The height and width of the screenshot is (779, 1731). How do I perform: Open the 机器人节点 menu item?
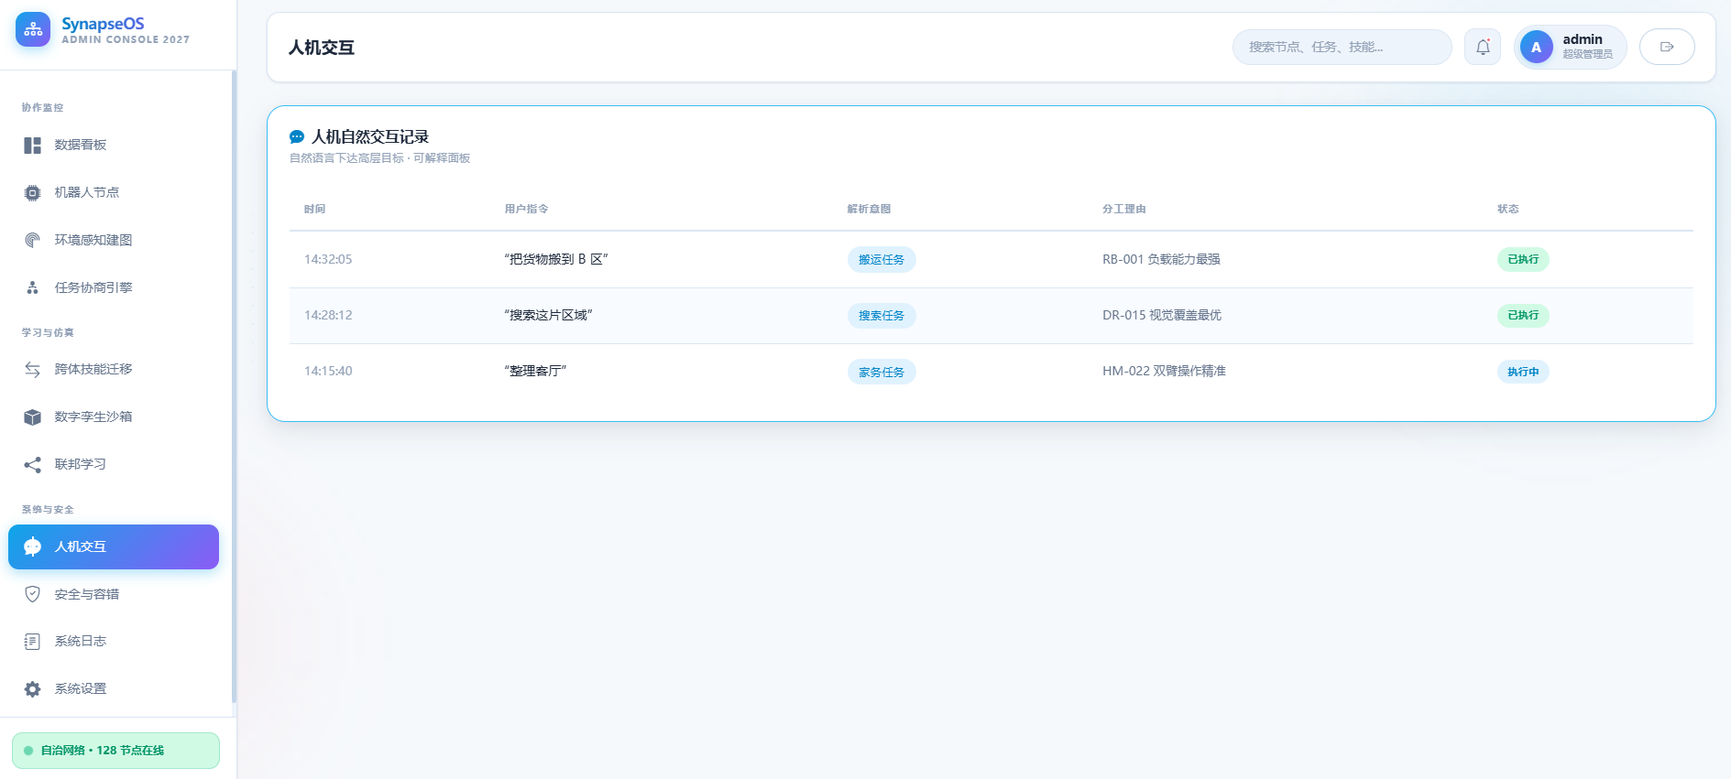pos(114,192)
